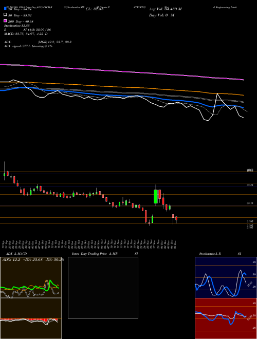
Task: Click the 'ADX & MACD' panel title
Action: 16,254
